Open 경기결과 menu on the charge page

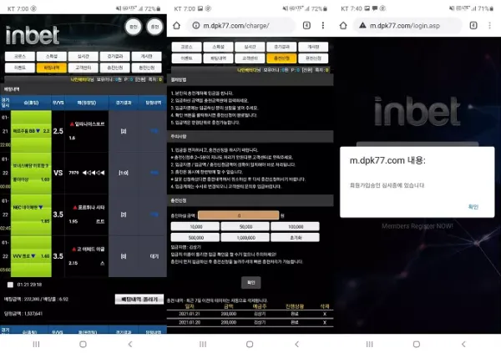coord(281,47)
